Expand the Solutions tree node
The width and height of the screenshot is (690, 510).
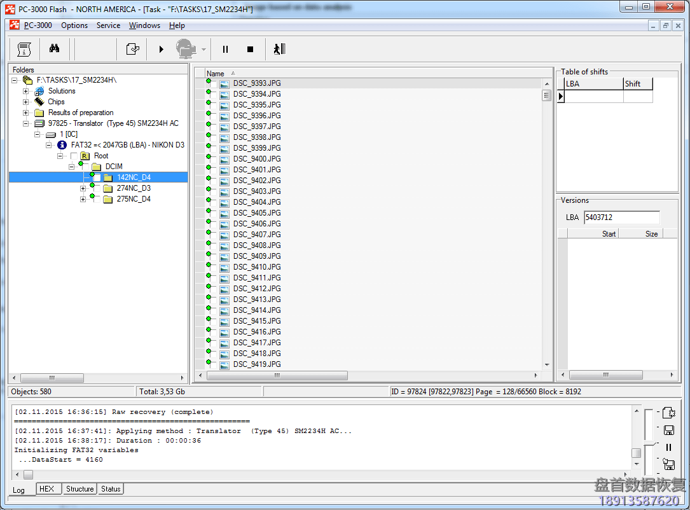point(26,91)
